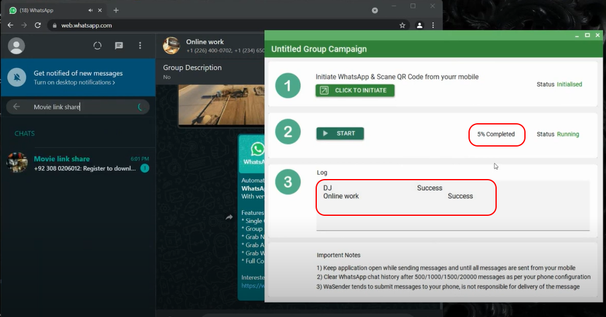Bookmark page with star icon
The height and width of the screenshot is (317, 606).
point(402,25)
